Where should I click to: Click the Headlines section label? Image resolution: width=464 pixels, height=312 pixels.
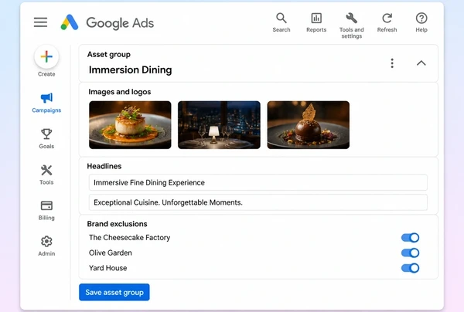point(104,166)
